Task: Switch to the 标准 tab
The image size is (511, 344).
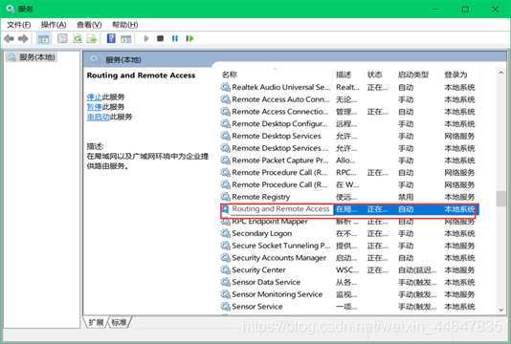Action: coord(119,322)
